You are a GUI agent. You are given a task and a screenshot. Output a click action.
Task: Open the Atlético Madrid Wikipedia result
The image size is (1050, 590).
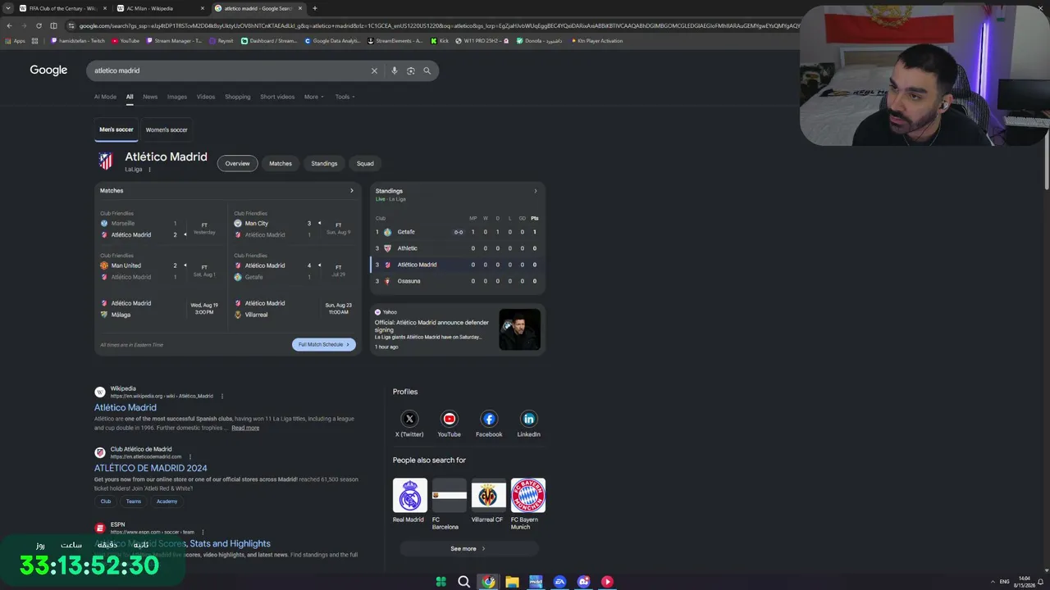(126, 407)
